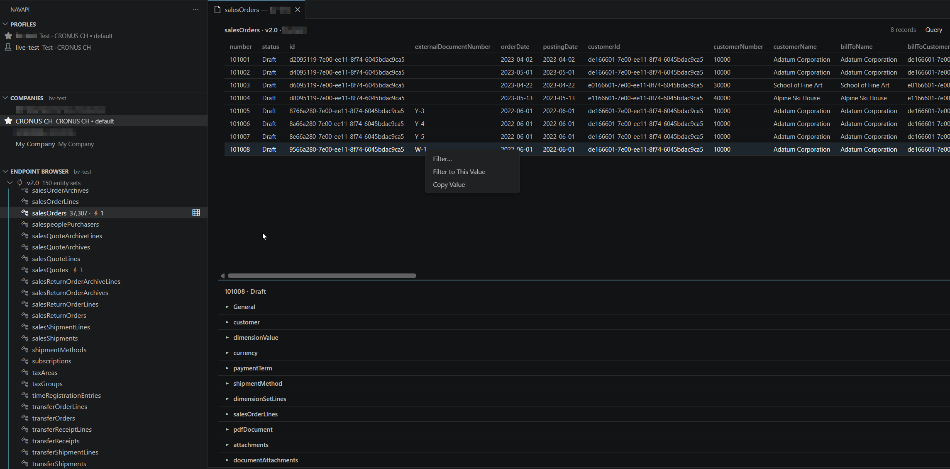Viewport: 950px width, 469px height.
Task: Click the shipmentMethods entity icon
Action: click(25, 350)
